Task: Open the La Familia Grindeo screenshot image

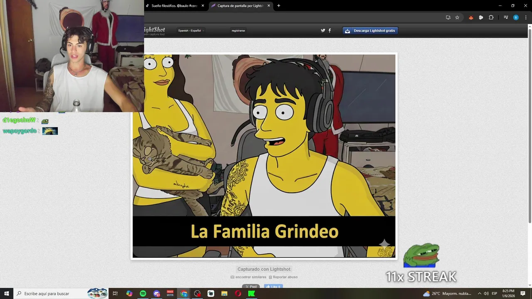Action: (x=264, y=156)
